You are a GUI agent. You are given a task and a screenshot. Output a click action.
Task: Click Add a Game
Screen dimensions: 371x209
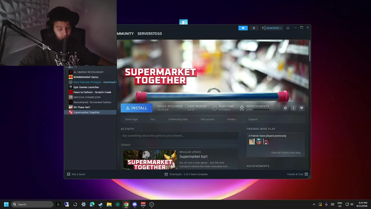[76, 174]
